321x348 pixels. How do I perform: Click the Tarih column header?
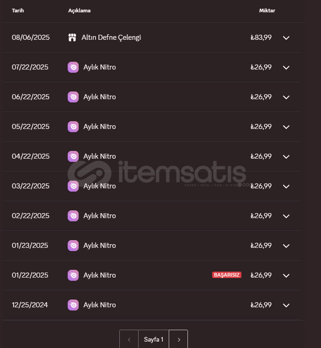[18, 11]
